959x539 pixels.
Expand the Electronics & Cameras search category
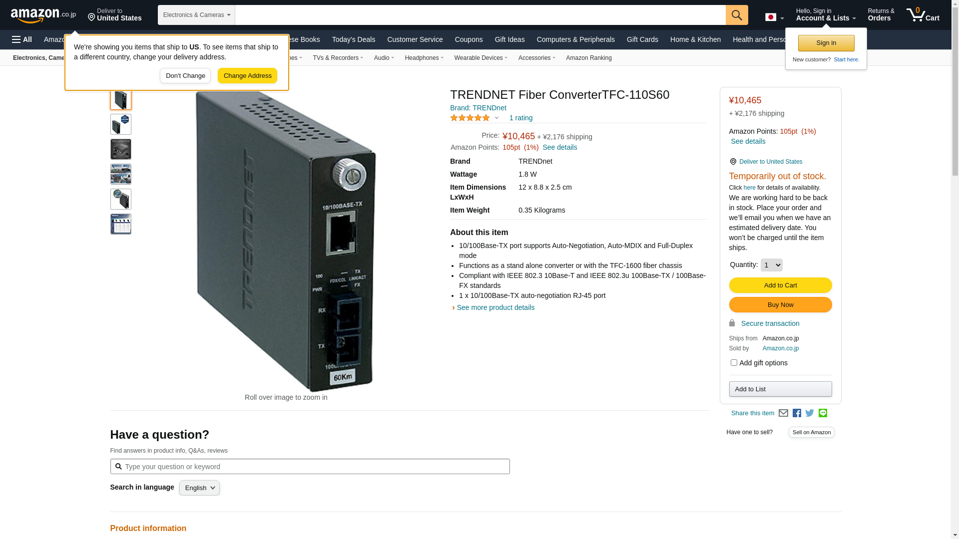pyautogui.click(x=196, y=15)
